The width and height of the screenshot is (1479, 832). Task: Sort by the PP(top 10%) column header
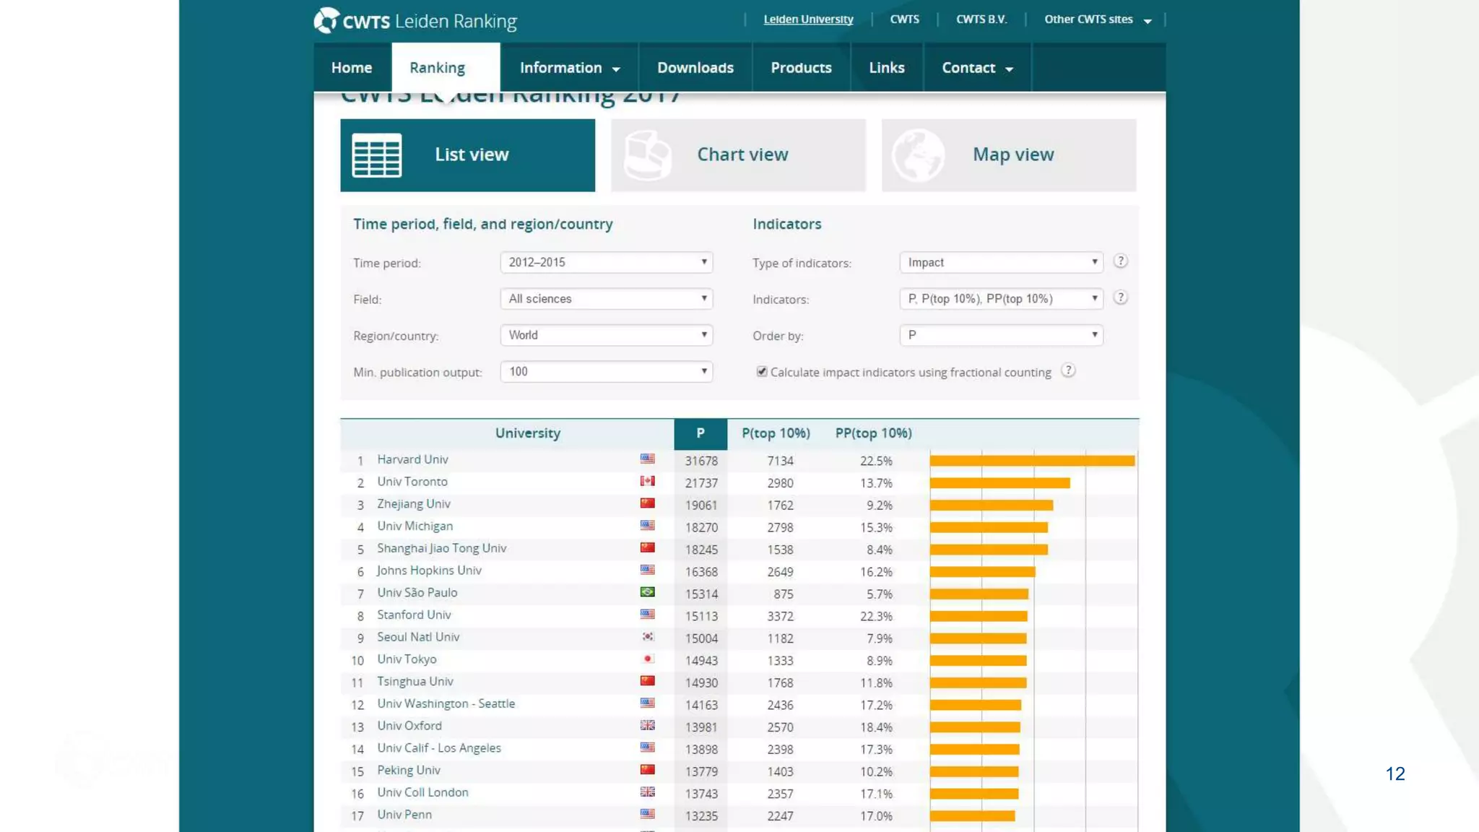tap(873, 433)
